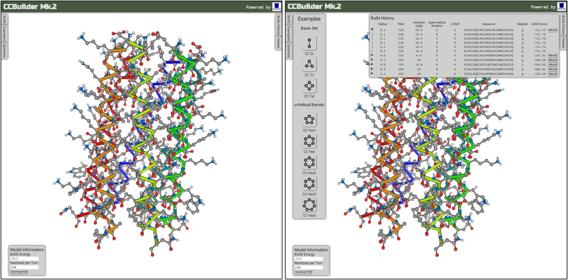Toggle the Build History side tab in right window
The width and height of the screenshot is (568, 280).
tap(563, 25)
